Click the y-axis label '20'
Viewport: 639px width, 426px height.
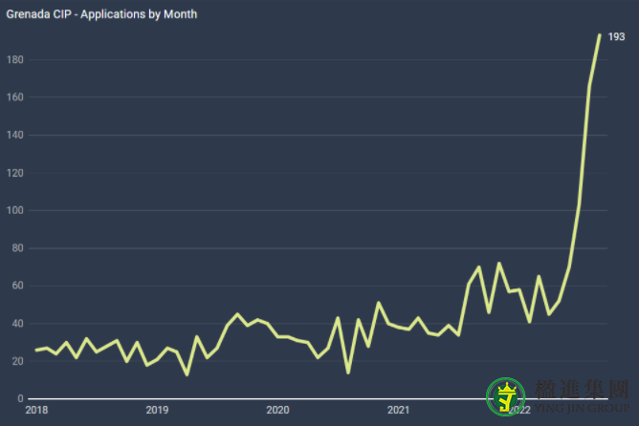18,361
